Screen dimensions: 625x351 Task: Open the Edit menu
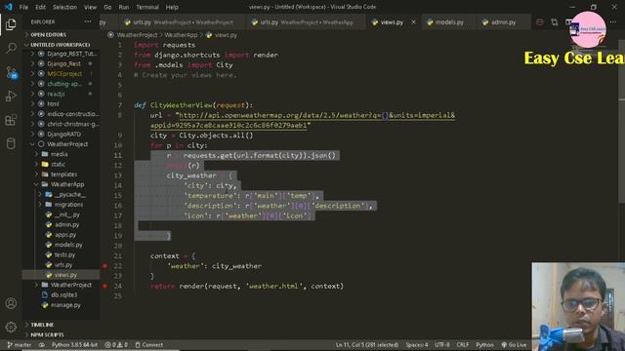point(40,7)
